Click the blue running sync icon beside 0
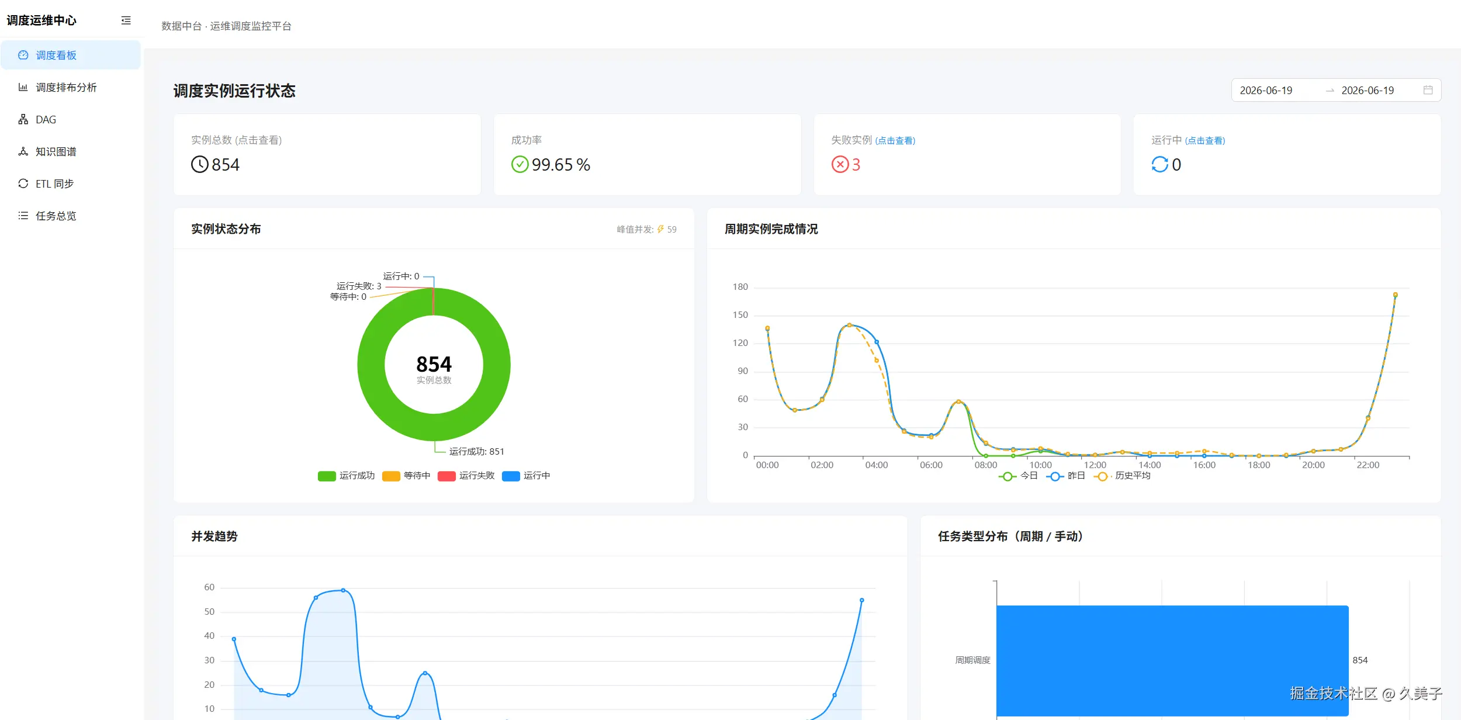Viewport: 1461px width, 720px height. [1160, 164]
